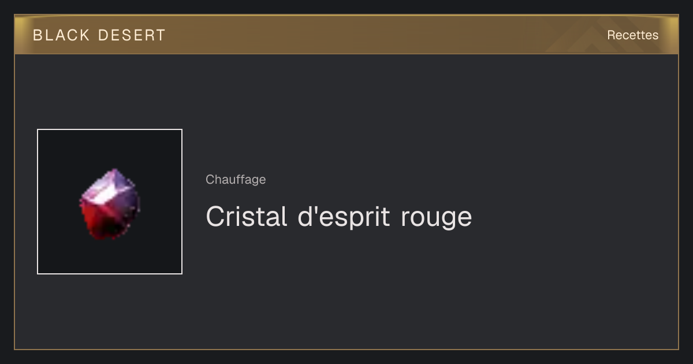Click dark card area above Chauffage label

[346, 116]
